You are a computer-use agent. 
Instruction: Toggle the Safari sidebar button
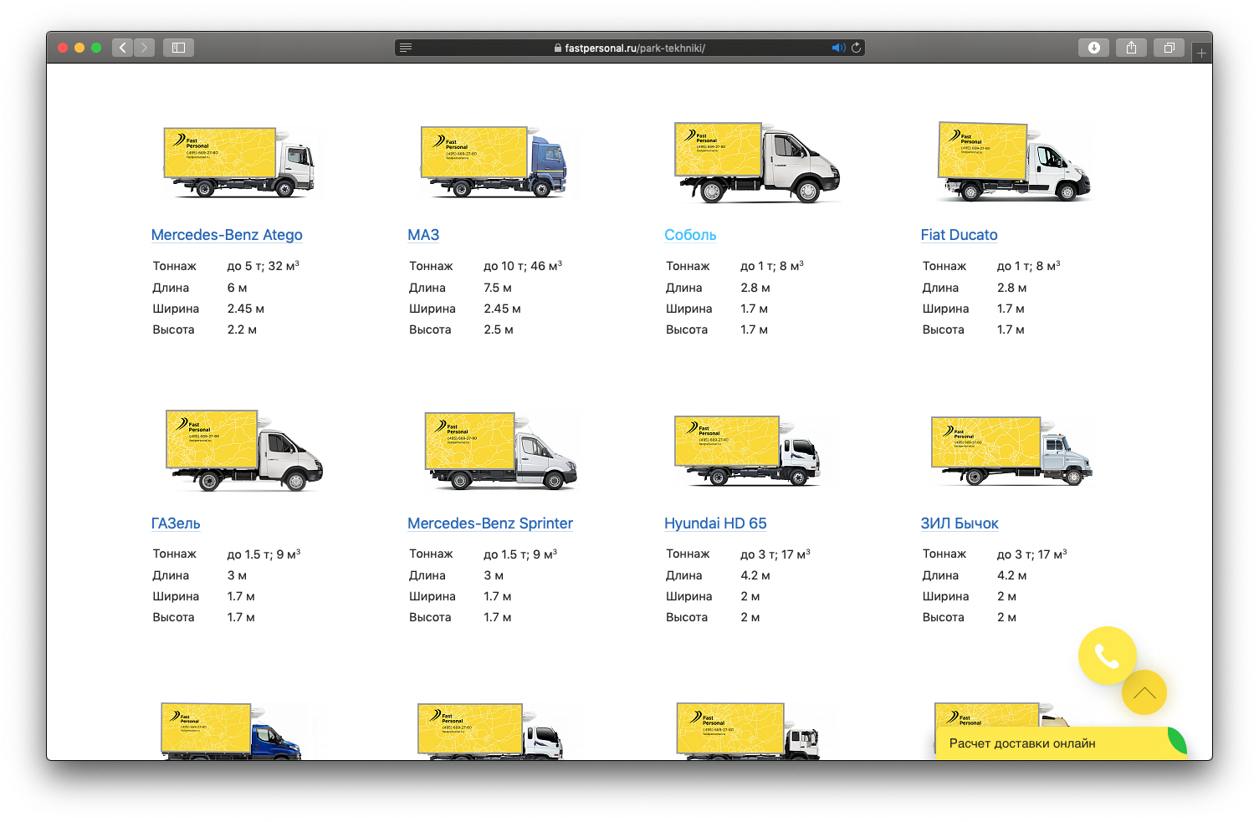pos(178,48)
